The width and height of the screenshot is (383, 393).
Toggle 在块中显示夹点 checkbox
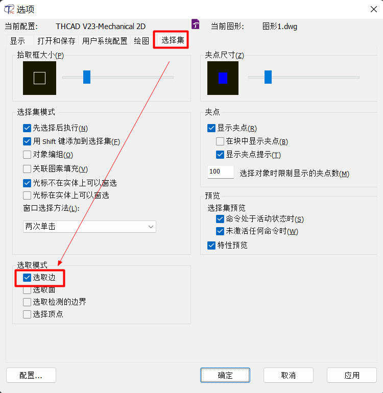220,141
